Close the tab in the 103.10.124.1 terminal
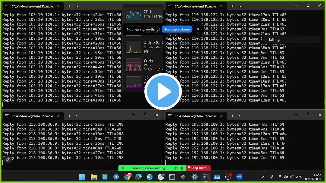 [x=58, y=6]
